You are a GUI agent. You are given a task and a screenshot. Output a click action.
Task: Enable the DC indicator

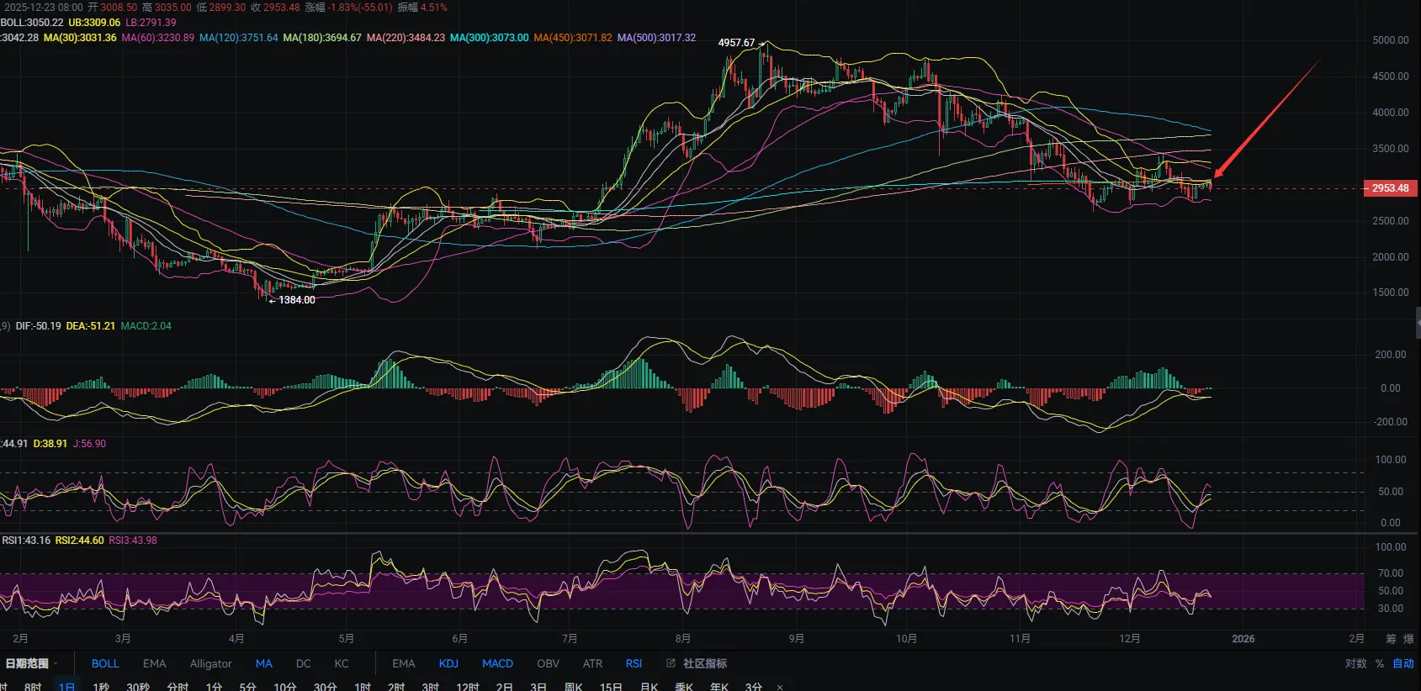tap(304, 663)
